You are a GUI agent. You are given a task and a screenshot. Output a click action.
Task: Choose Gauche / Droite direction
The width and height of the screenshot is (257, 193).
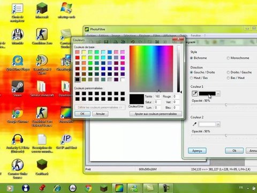202,72
